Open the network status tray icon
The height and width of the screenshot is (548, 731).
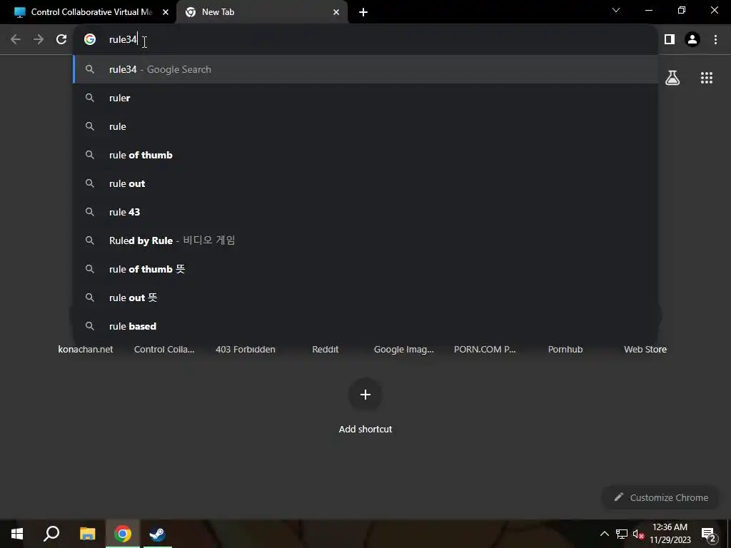622,534
